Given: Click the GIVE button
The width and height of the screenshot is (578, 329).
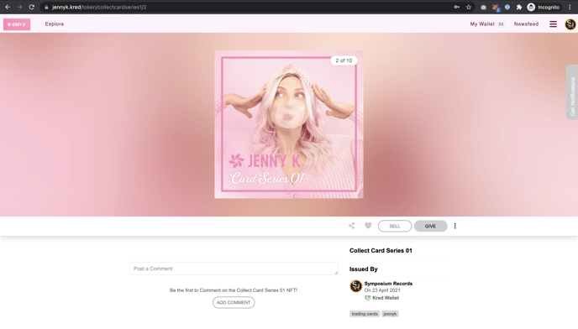Looking at the screenshot, I should 430,227.
